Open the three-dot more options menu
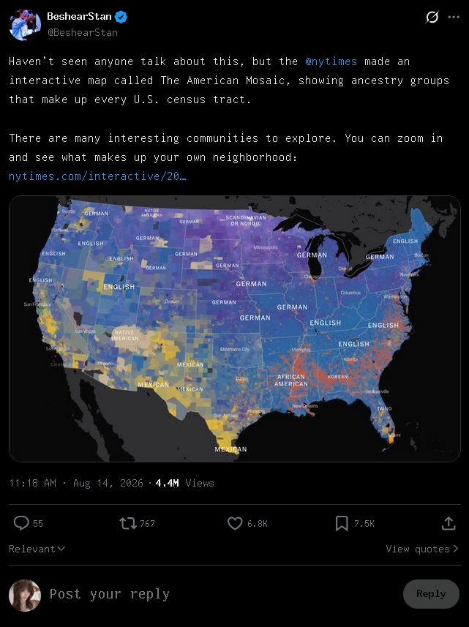Screen dimensions: 469x627 coord(454,18)
